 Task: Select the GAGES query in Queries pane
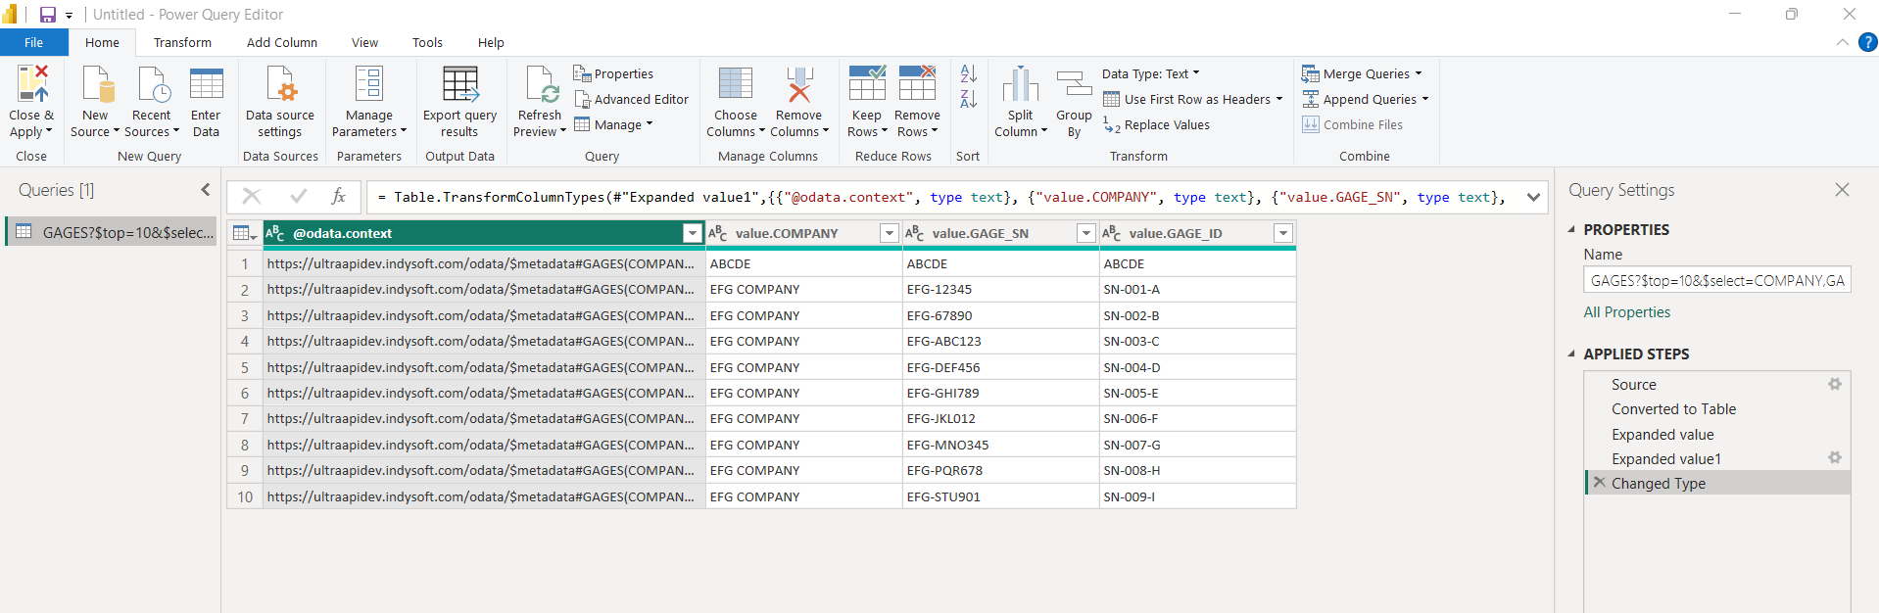(x=111, y=232)
